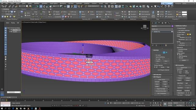Collapse the Edit Geometry rollout

coord(179,65)
